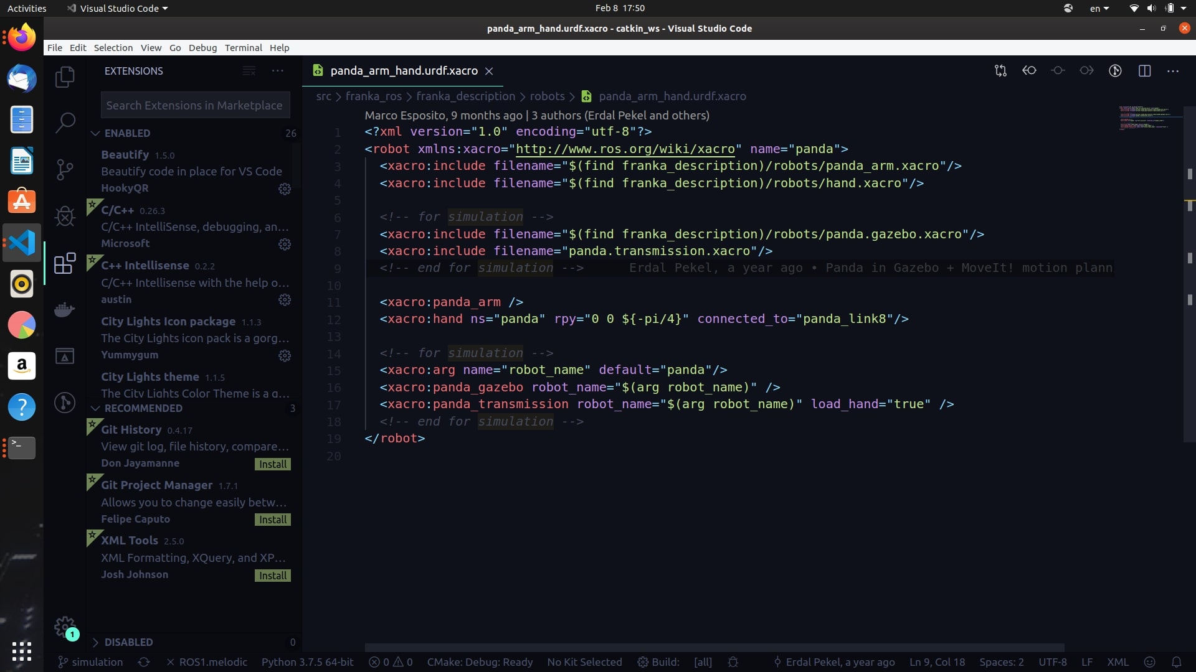The height and width of the screenshot is (672, 1196).
Task: Open the Debug menu
Action: coord(202,48)
